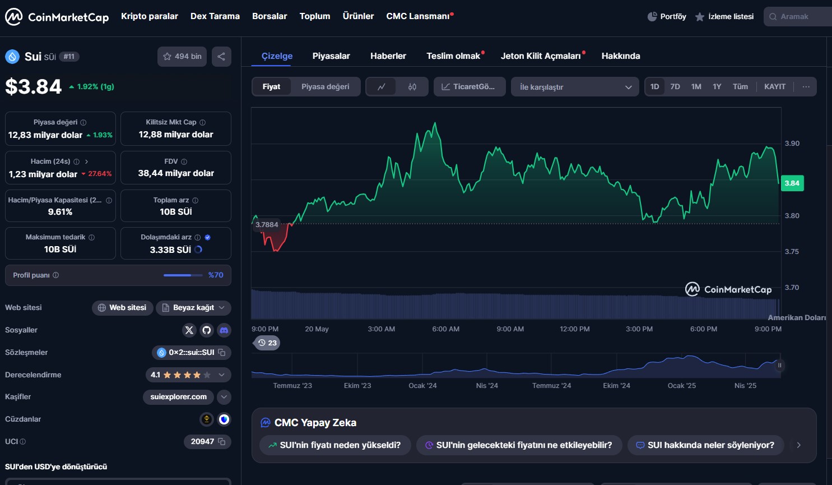832x485 pixels.
Task: Click verified badge beside Dolaşımdaki arz
Action: tap(208, 237)
